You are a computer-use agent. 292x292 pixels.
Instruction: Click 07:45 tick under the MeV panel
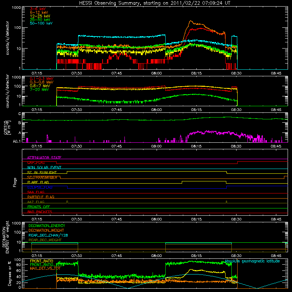tap(116, 110)
